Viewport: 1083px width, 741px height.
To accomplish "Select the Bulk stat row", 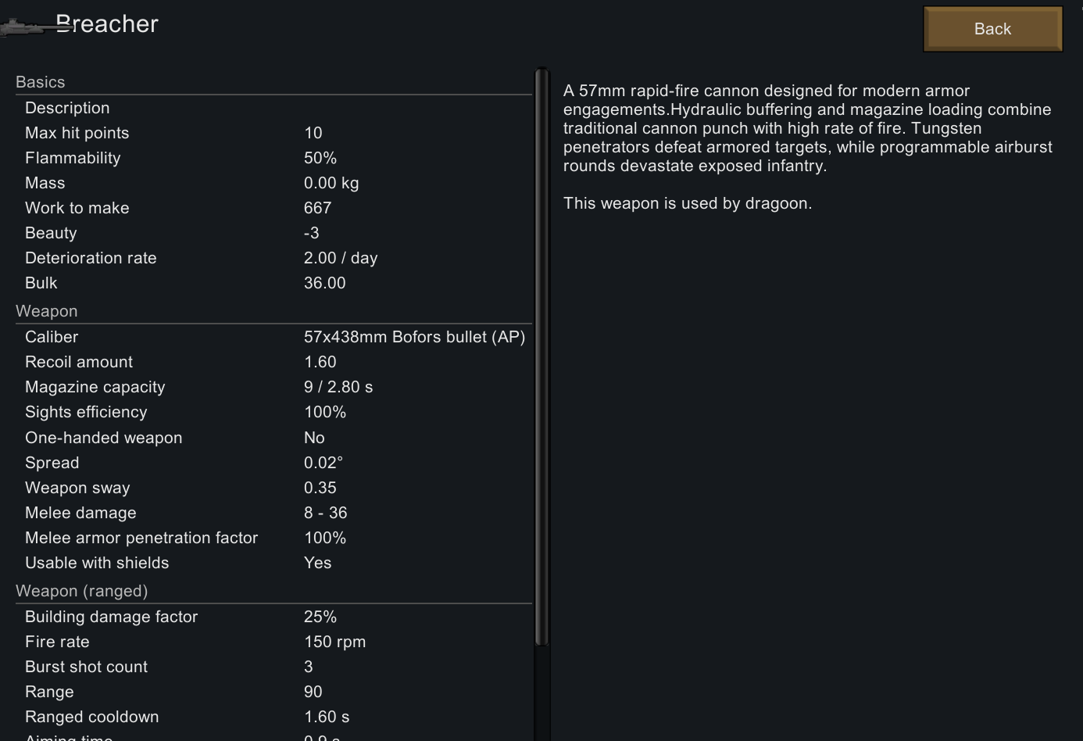I will point(273,283).
